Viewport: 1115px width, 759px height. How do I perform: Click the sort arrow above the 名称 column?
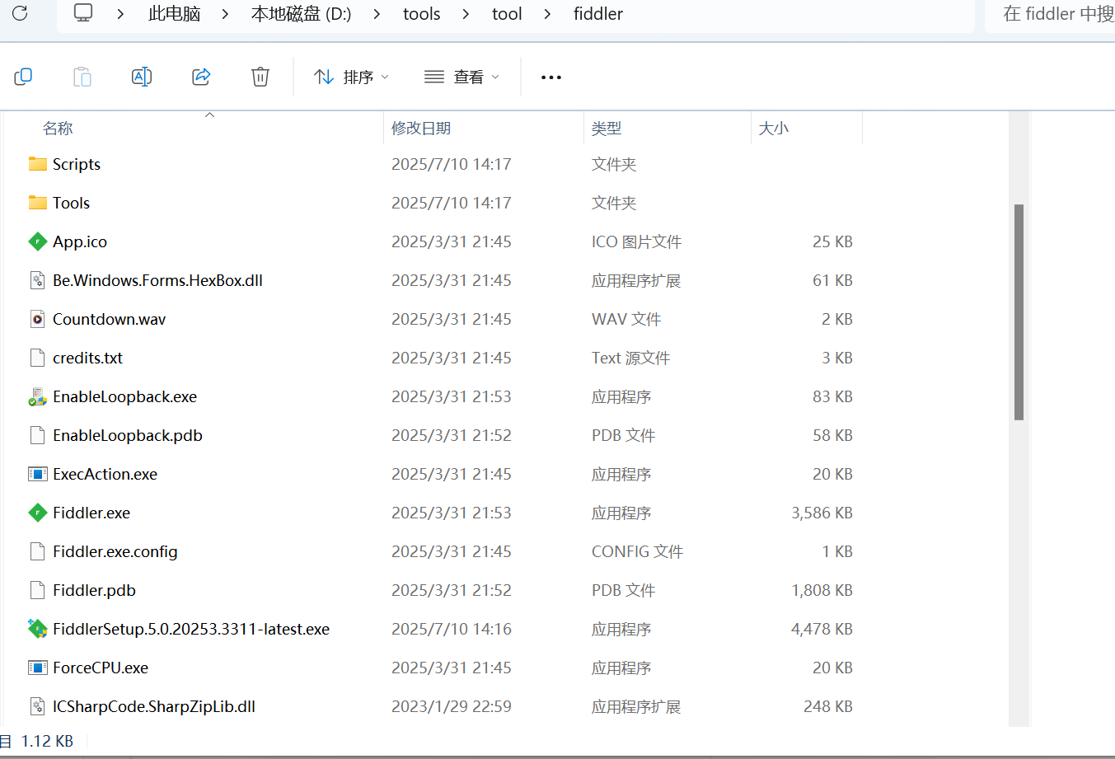click(209, 115)
